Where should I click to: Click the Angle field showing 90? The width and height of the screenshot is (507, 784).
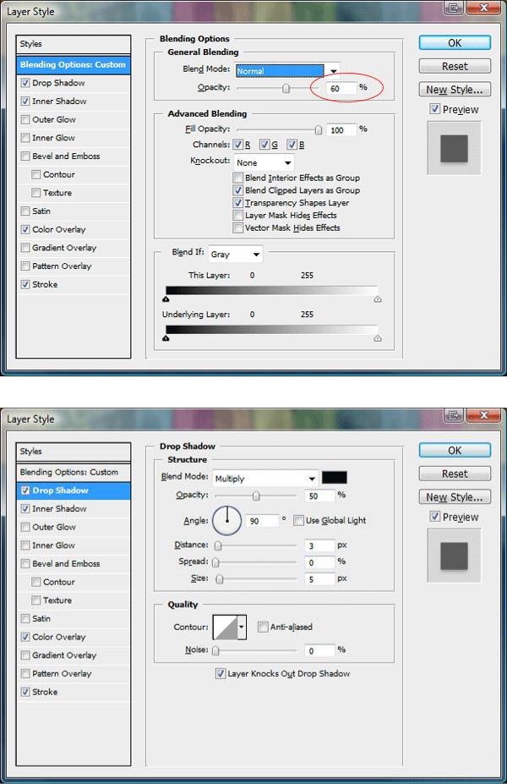(262, 520)
